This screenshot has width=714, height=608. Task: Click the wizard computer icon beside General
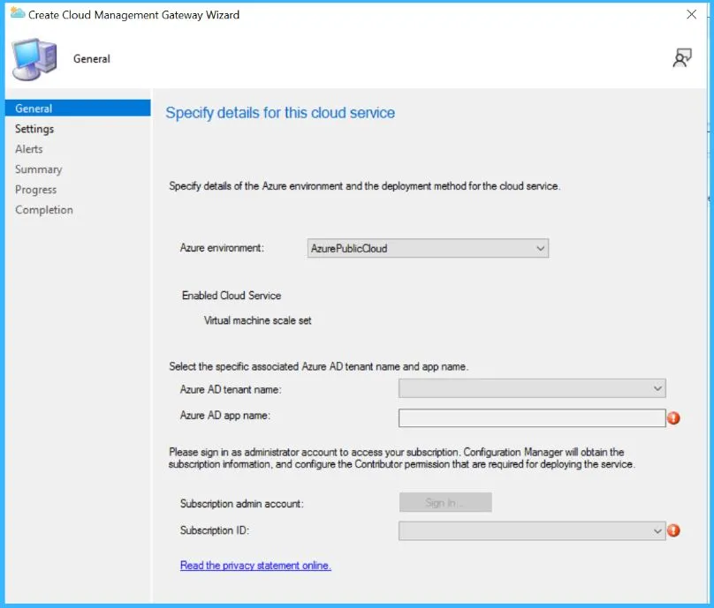point(34,60)
